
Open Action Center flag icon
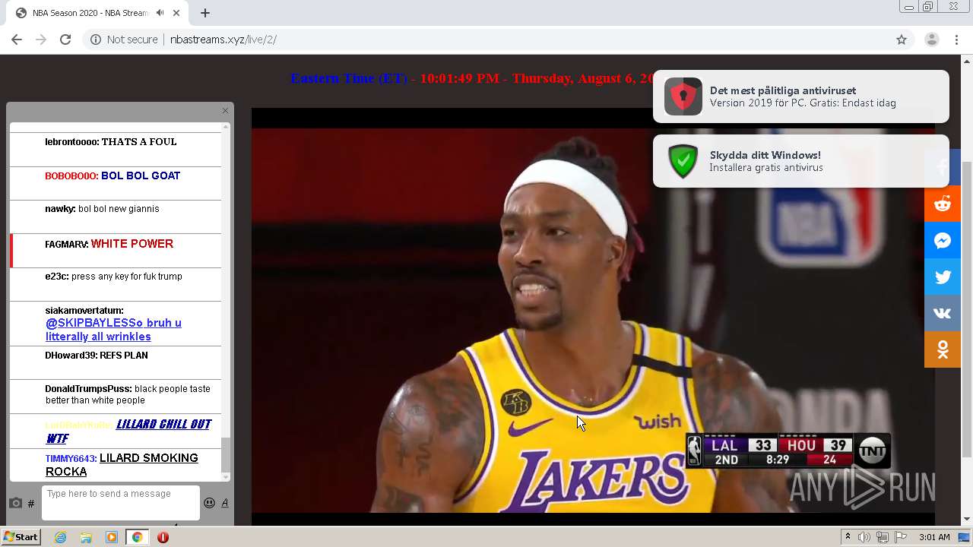(x=901, y=537)
